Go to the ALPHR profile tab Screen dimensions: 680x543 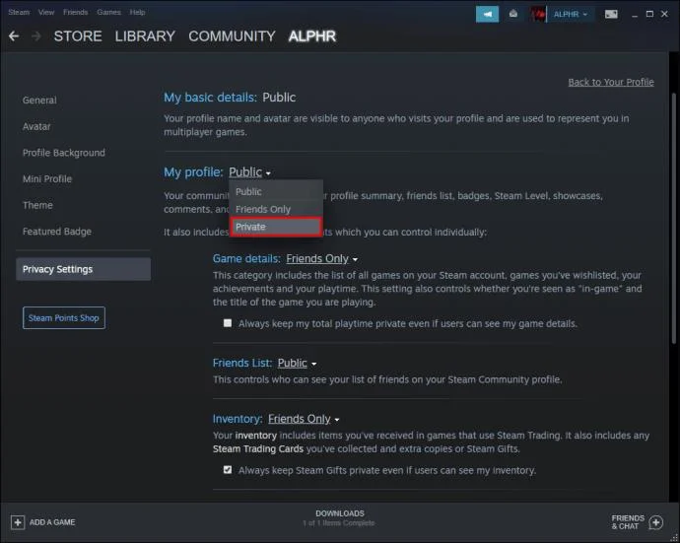coord(312,36)
